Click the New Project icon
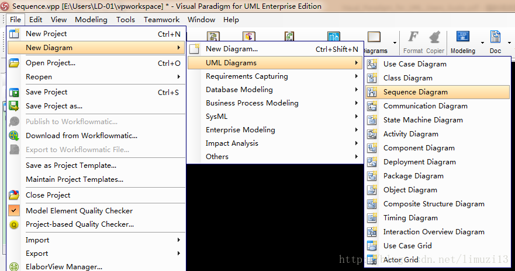Image resolution: width=515 pixels, height=271 pixels. [x=14, y=34]
